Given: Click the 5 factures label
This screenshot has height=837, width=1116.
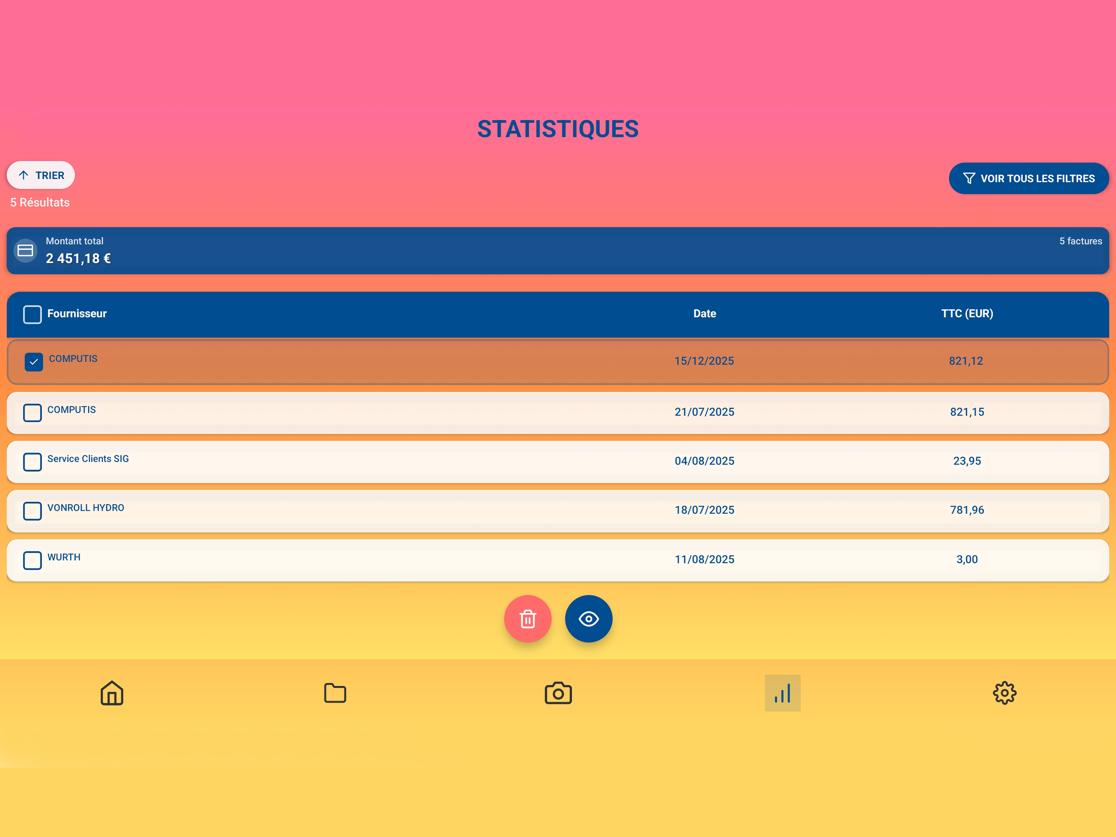Looking at the screenshot, I should click(1081, 241).
